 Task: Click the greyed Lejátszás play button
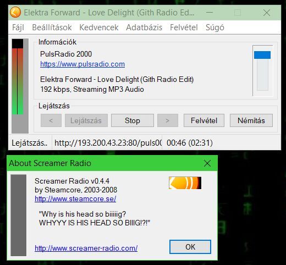point(86,120)
